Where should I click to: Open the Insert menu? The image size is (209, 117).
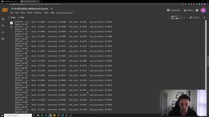pyautogui.click(x=29, y=13)
